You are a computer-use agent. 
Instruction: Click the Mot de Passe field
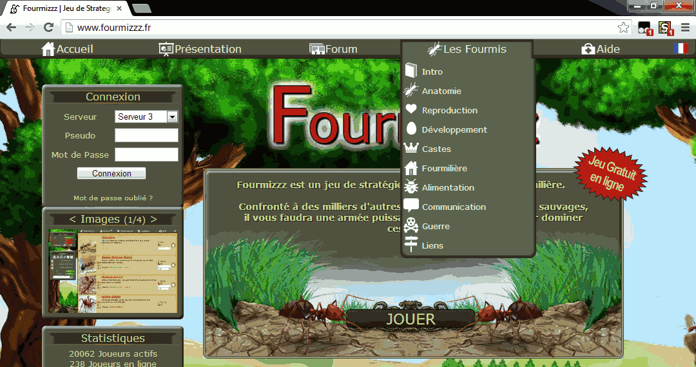[146, 155]
